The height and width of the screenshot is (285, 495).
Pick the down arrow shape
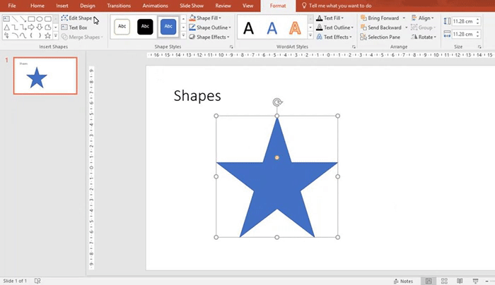(x=39, y=28)
